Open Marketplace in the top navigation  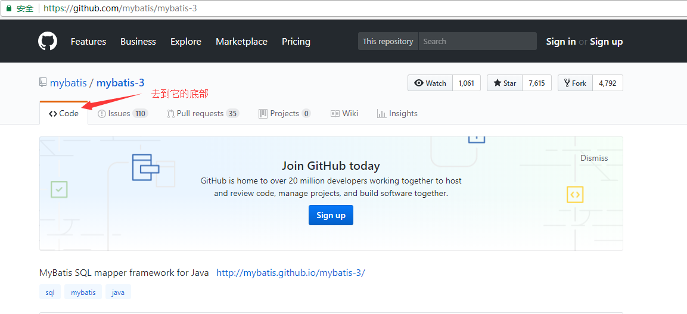[x=241, y=42]
